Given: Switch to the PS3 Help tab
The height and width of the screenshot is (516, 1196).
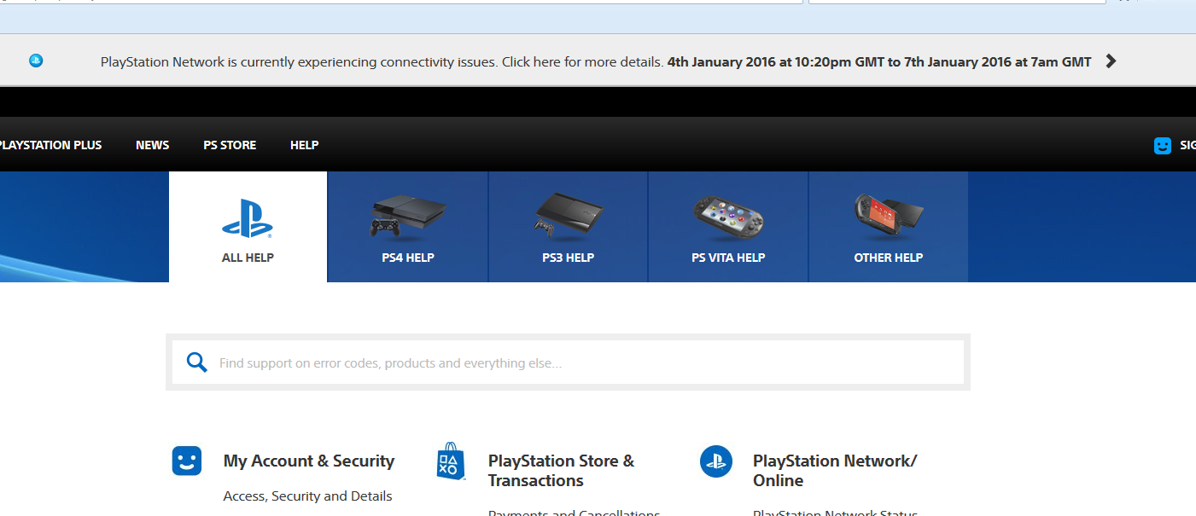Looking at the screenshot, I should pyautogui.click(x=569, y=227).
